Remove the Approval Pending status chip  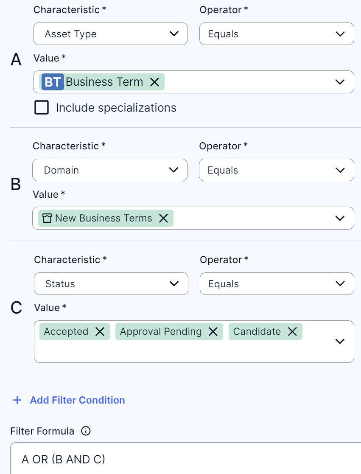(x=213, y=331)
